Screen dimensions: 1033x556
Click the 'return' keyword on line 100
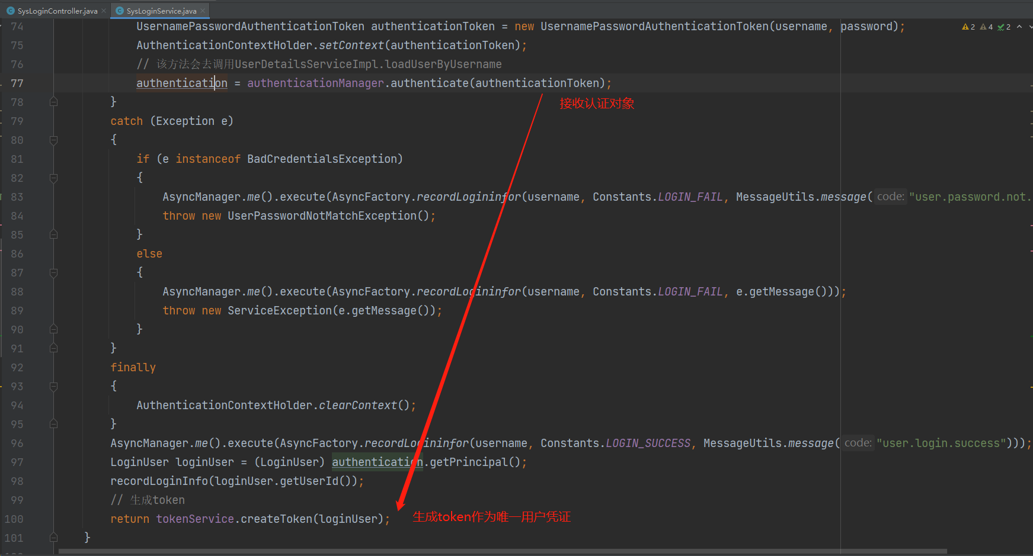point(130,519)
